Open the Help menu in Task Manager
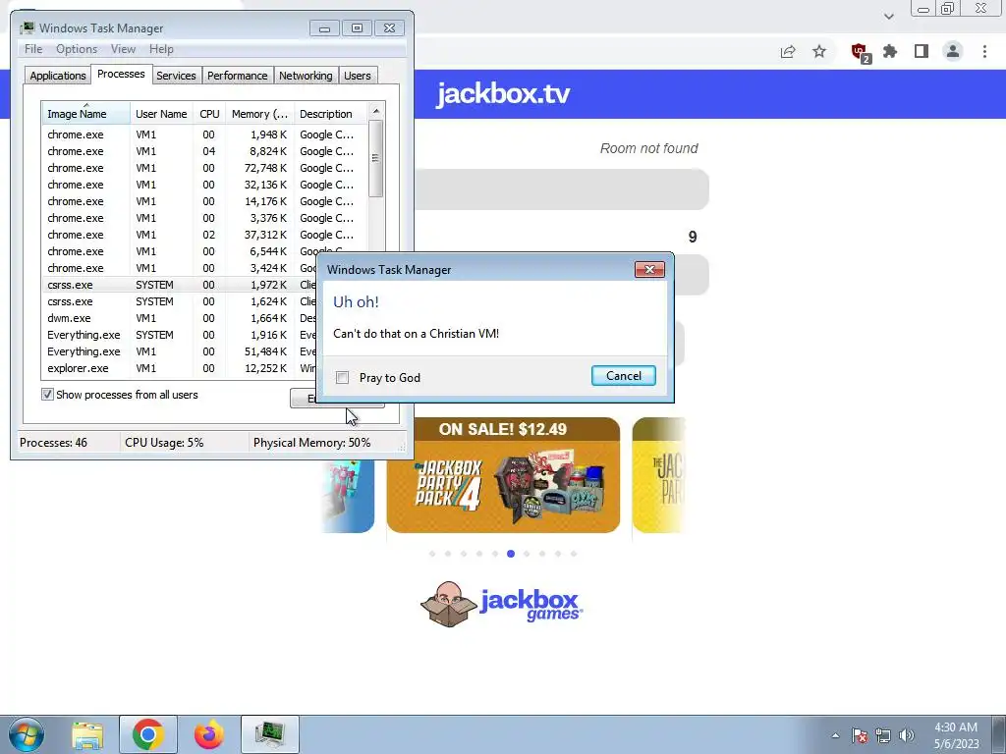Image resolution: width=1006 pixels, height=754 pixels. click(x=161, y=49)
